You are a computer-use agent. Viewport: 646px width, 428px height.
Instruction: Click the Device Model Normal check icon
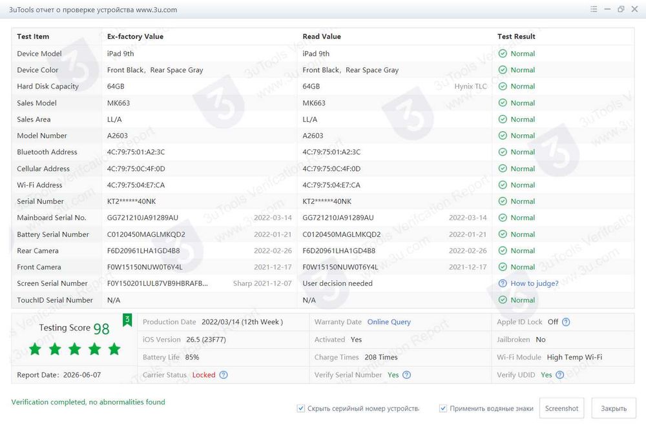point(503,54)
